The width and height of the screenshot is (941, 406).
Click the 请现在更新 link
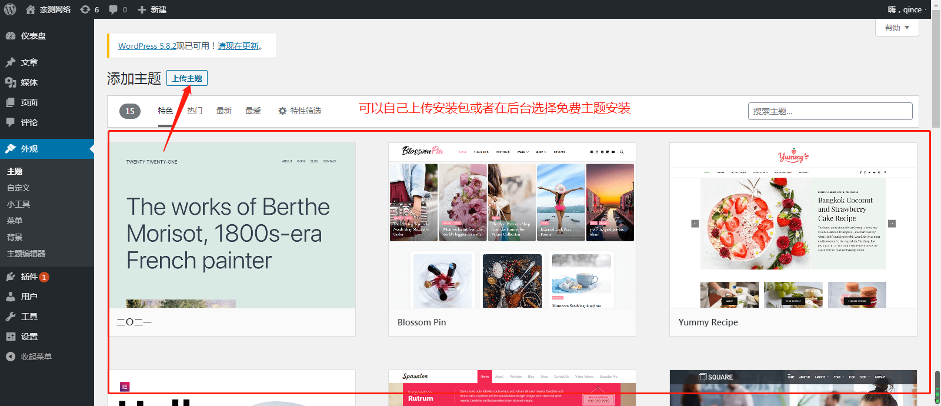coord(238,46)
